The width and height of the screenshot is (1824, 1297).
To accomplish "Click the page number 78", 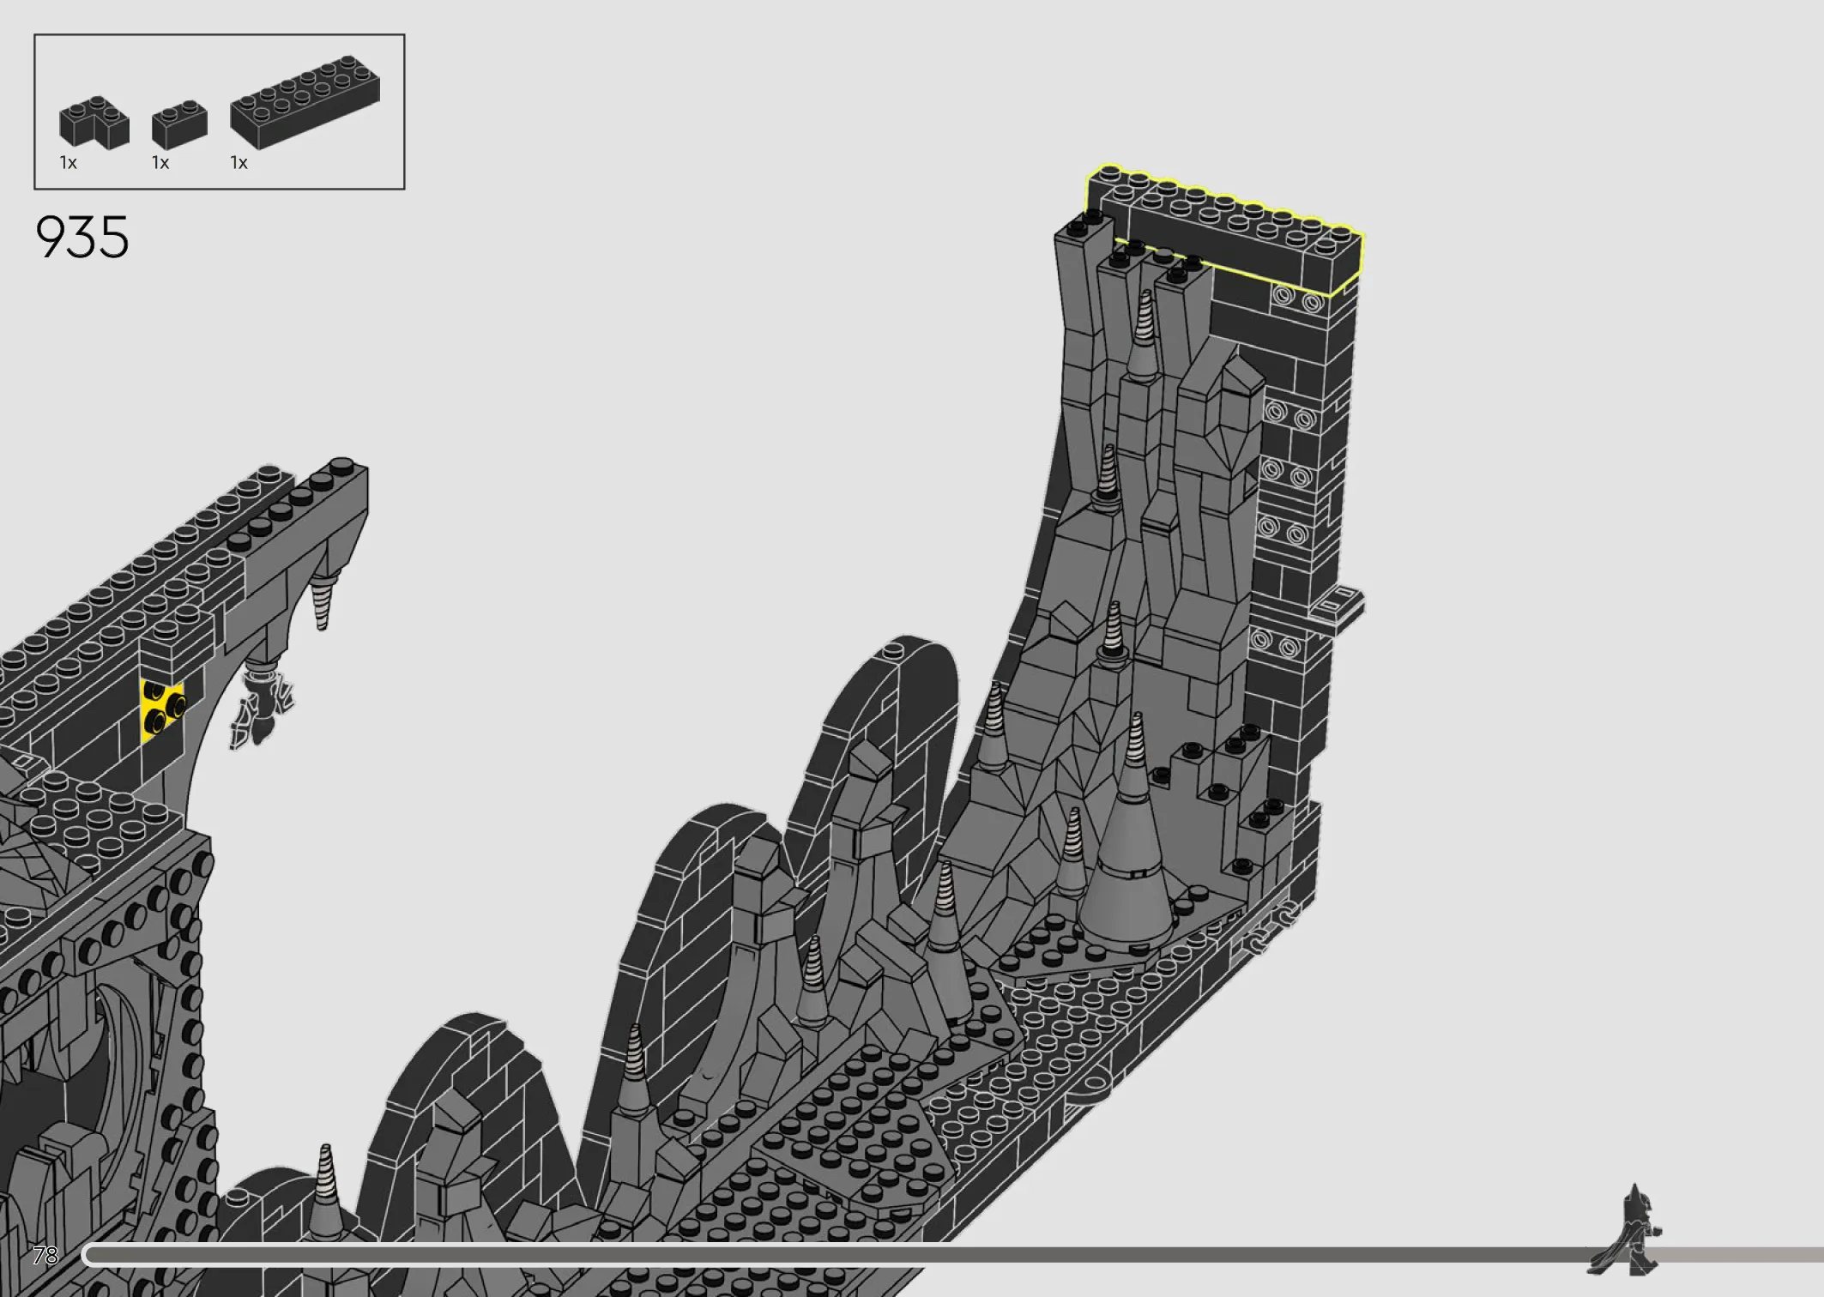I will pos(45,1256).
